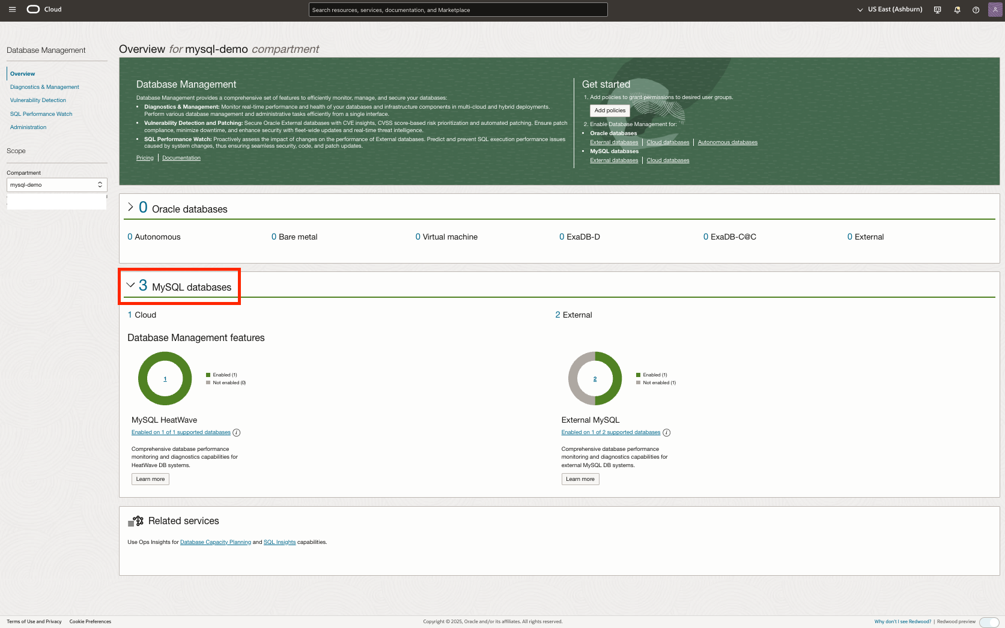Click the info icon beside MySQL HeatWave link
The height and width of the screenshot is (628, 1005).
point(237,432)
